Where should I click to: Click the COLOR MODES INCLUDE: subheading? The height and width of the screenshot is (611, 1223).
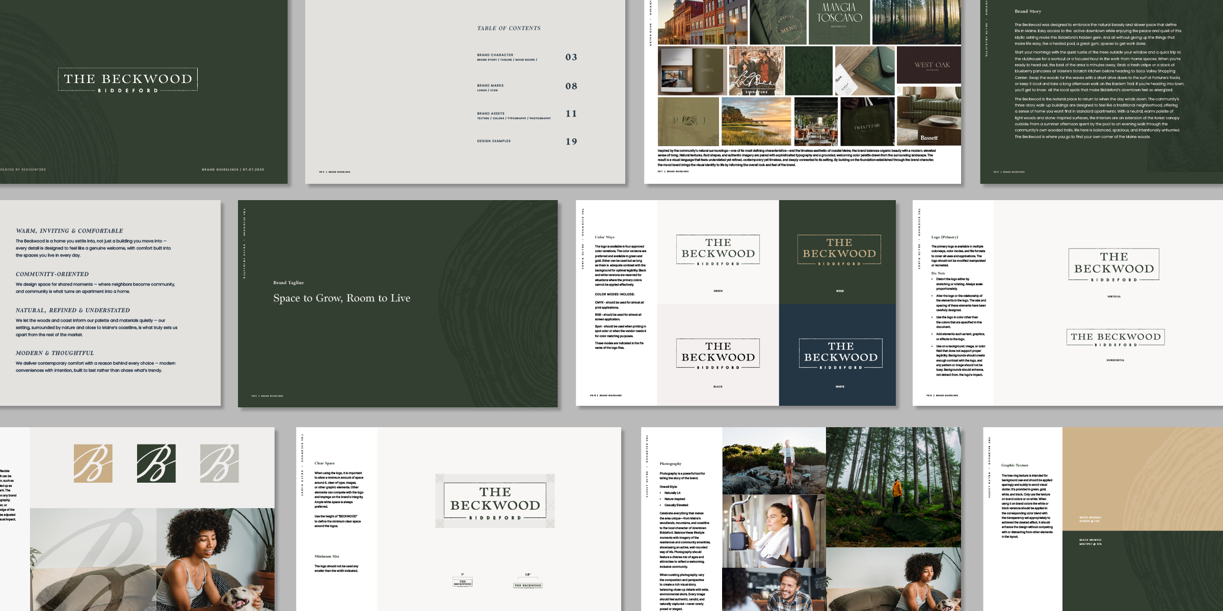[615, 294]
